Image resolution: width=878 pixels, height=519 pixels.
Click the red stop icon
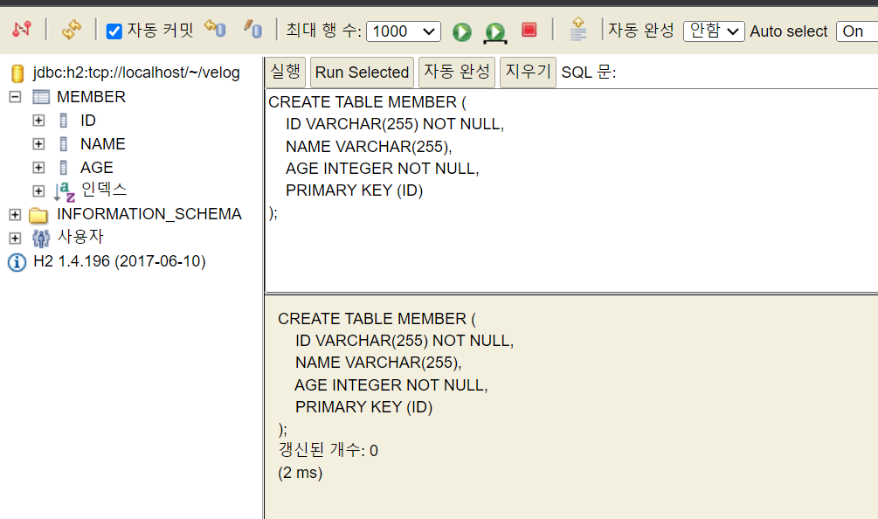(x=529, y=30)
